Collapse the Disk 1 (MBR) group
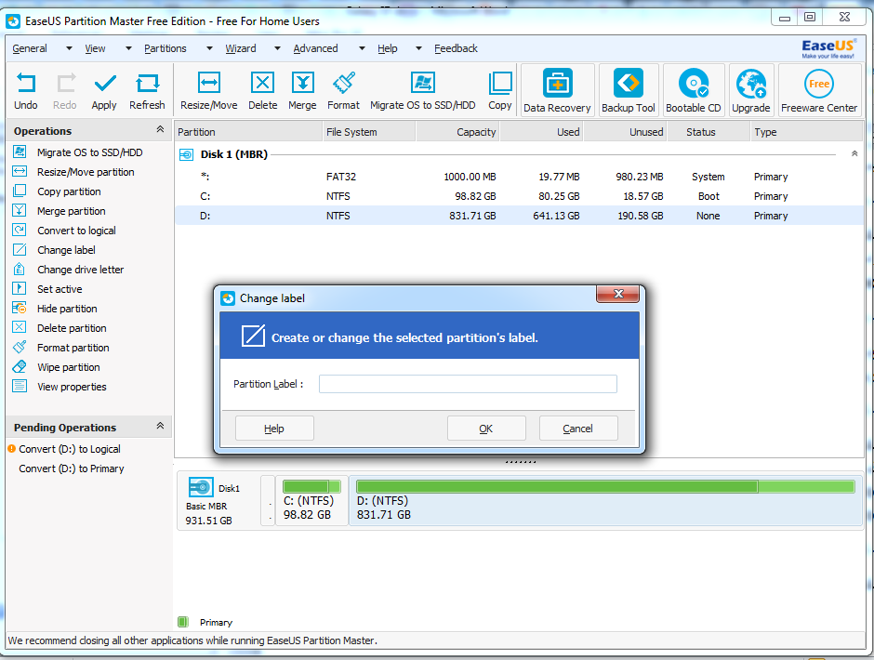 click(854, 154)
